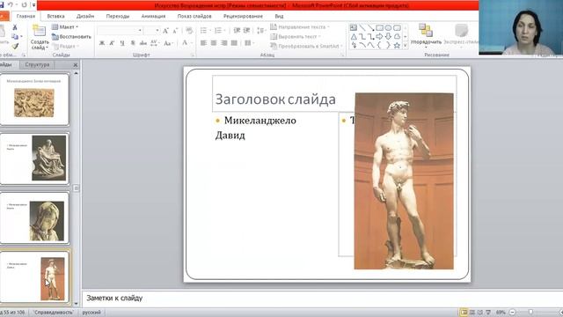Image resolution: width=563 pixels, height=317 pixels.
Task: Open the Направление текста dropdown
Action: coord(300,27)
